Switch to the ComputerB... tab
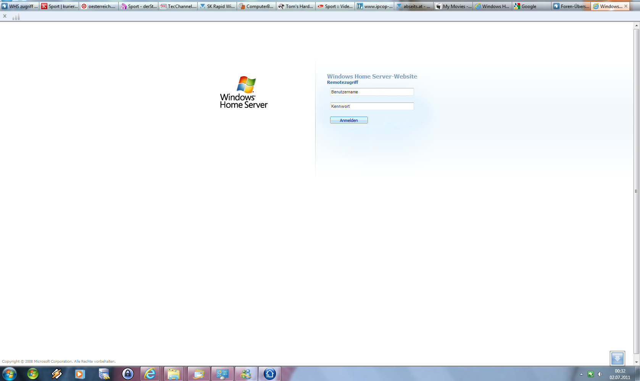The image size is (640, 381). (x=256, y=6)
